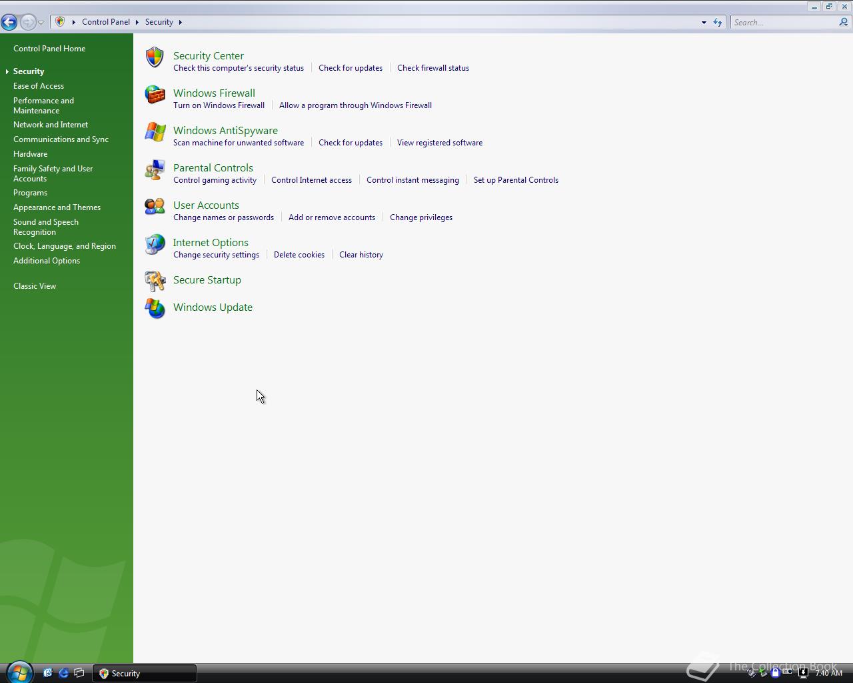Viewport: 853px width, 683px height.
Task: Open the Windows Update icon
Action: click(155, 308)
